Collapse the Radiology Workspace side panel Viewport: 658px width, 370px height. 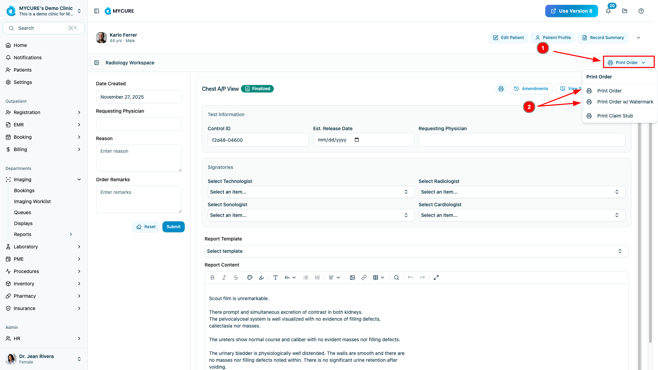pos(97,63)
